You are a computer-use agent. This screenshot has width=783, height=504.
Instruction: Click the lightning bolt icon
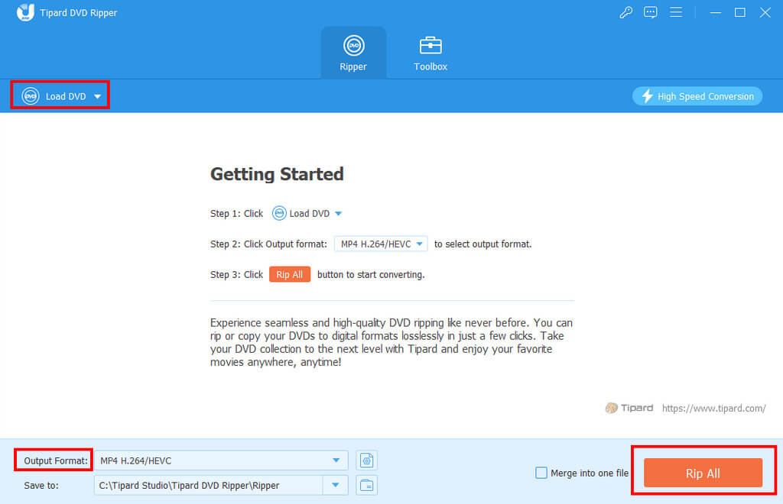[647, 95]
